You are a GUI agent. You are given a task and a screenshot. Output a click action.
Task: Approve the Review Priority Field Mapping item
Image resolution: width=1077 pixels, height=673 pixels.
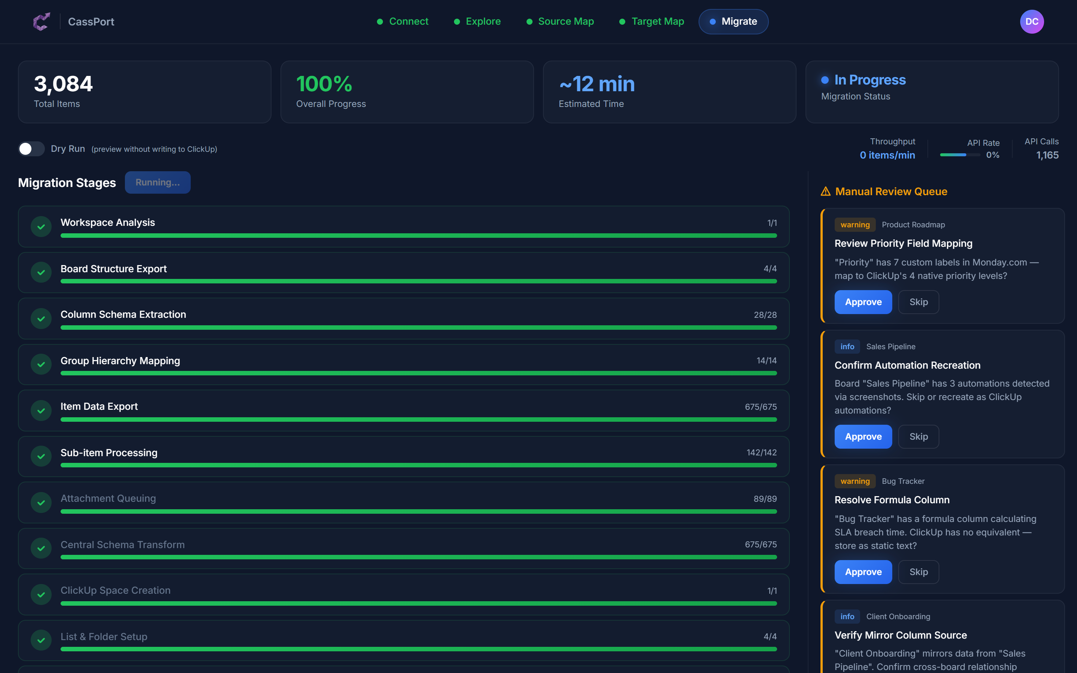(x=863, y=302)
